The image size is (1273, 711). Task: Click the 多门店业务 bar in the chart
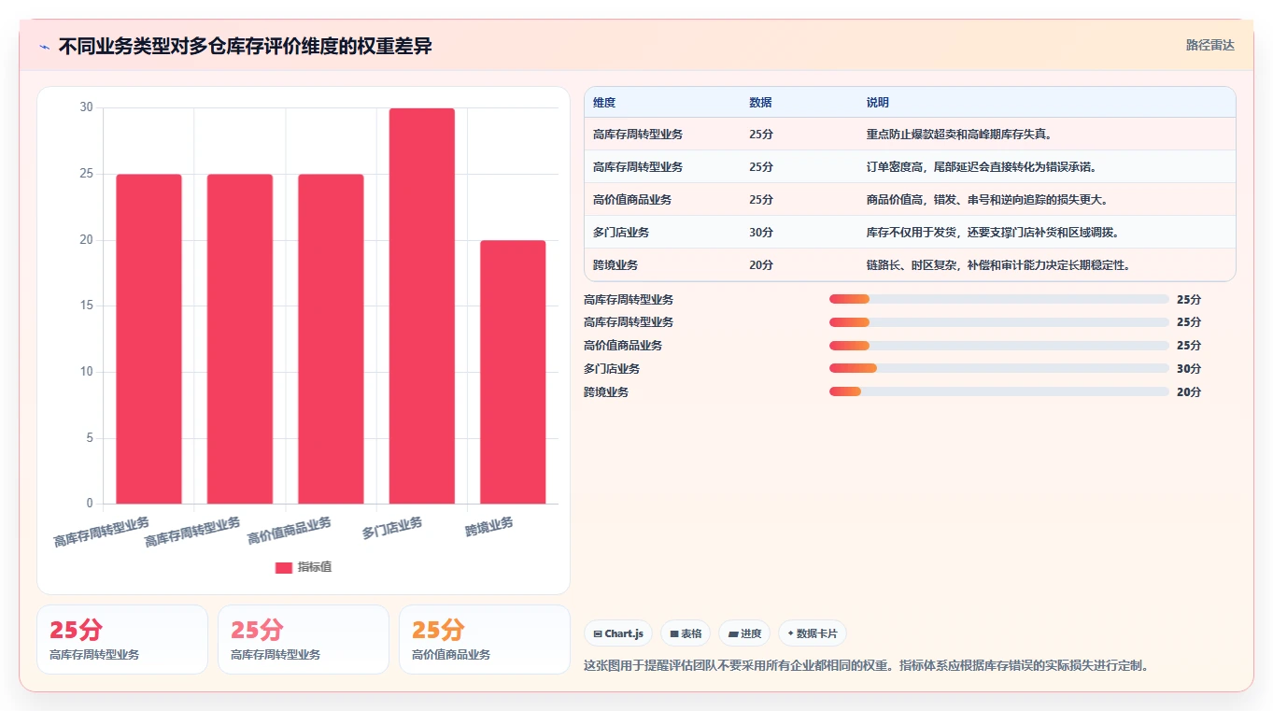tap(422, 306)
